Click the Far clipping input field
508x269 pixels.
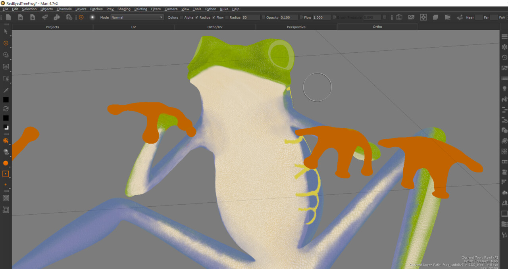click(x=494, y=17)
